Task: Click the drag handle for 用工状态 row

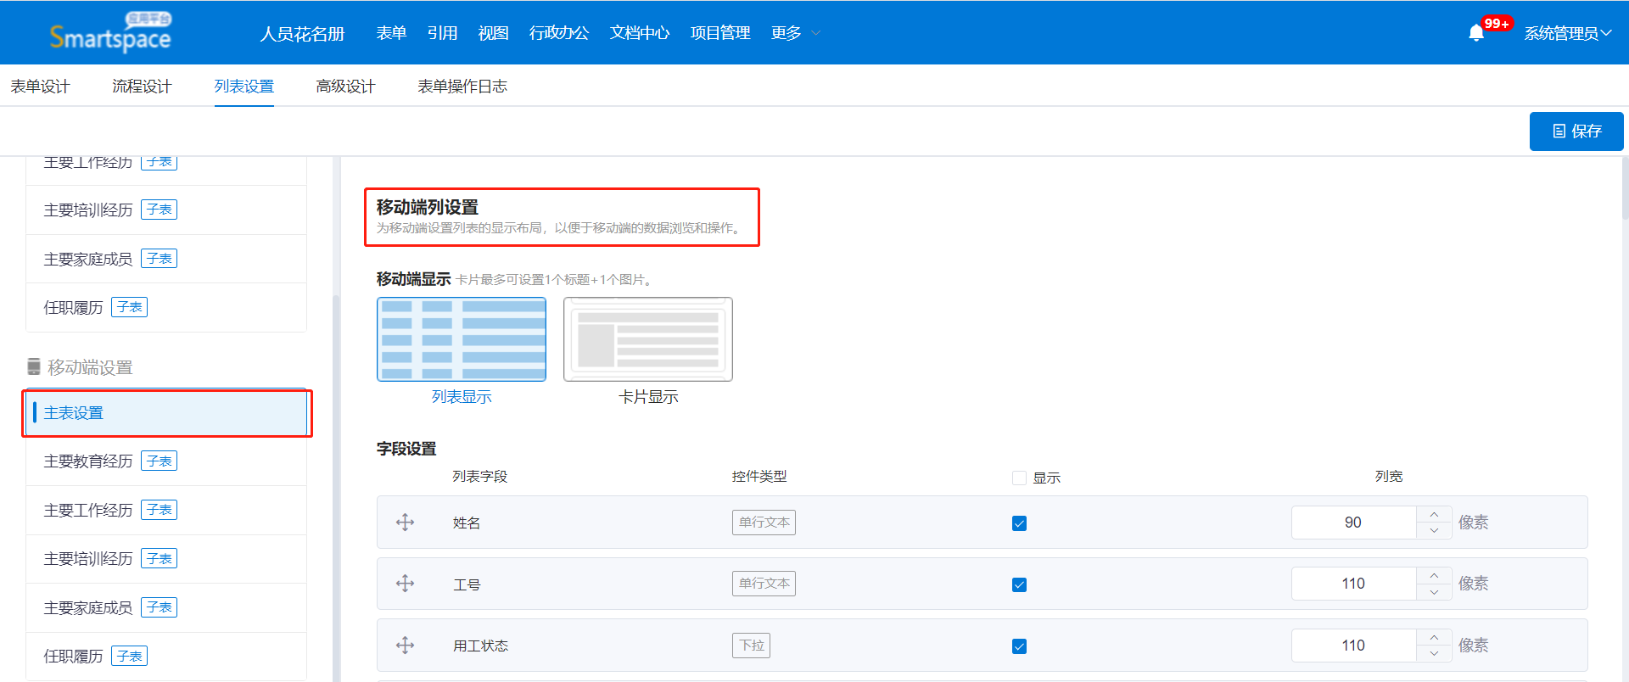Action: (406, 646)
